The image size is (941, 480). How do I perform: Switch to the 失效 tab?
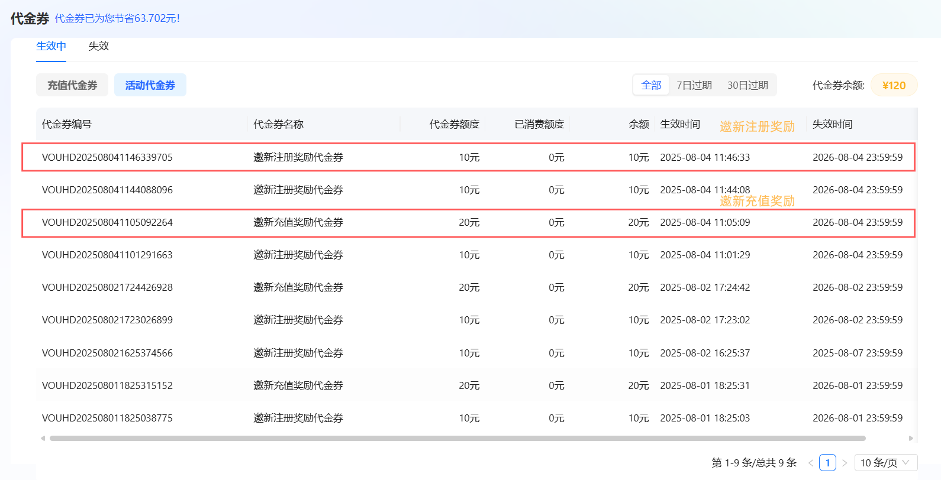click(x=98, y=46)
